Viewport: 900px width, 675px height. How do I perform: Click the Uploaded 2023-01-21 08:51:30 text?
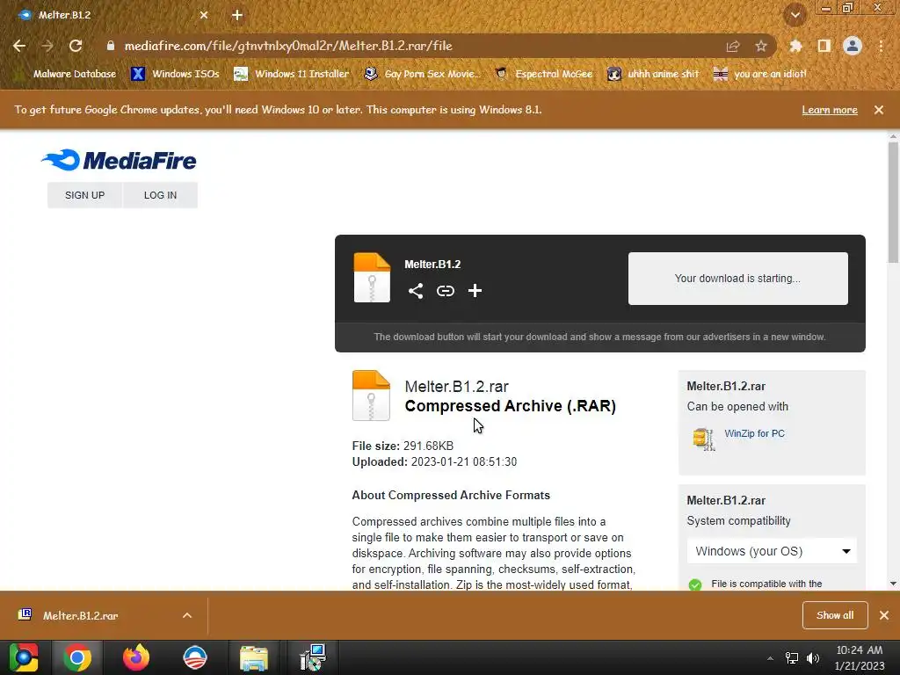434,462
